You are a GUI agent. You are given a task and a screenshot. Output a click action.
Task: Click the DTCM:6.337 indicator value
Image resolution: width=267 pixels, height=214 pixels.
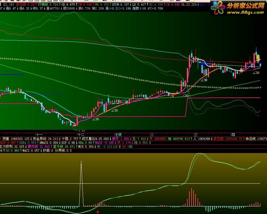[x=120, y=4]
